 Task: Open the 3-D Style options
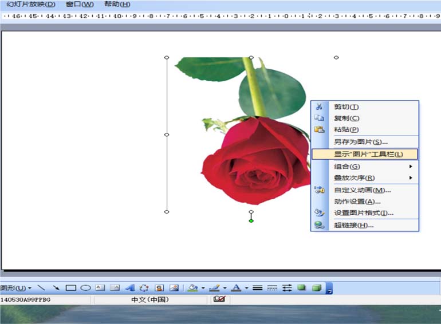click(x=317, y=288)
